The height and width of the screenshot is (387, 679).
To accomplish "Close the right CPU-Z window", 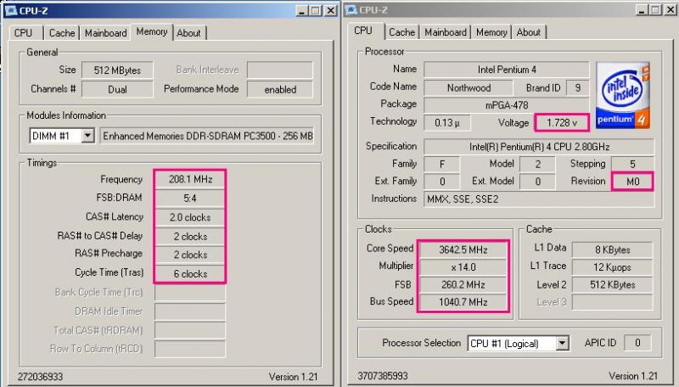I will pyautogui.click(x=671, y=10).
